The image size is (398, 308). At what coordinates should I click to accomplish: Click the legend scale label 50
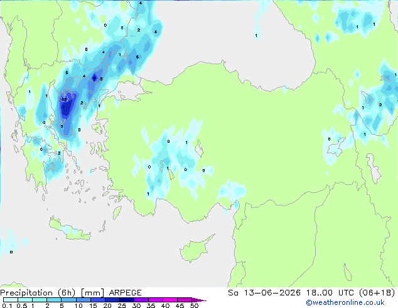[x=194, y=305]
